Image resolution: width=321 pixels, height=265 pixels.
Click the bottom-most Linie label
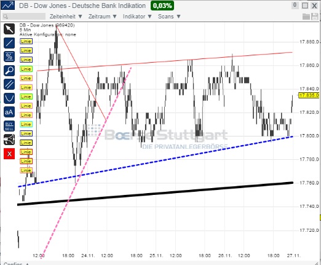click(26, 170)
